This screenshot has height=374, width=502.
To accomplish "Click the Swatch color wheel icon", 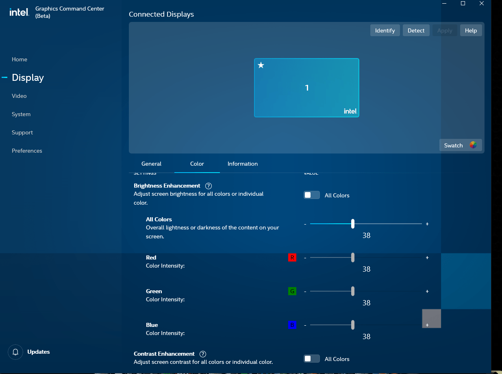I will [x=473, y=145].
